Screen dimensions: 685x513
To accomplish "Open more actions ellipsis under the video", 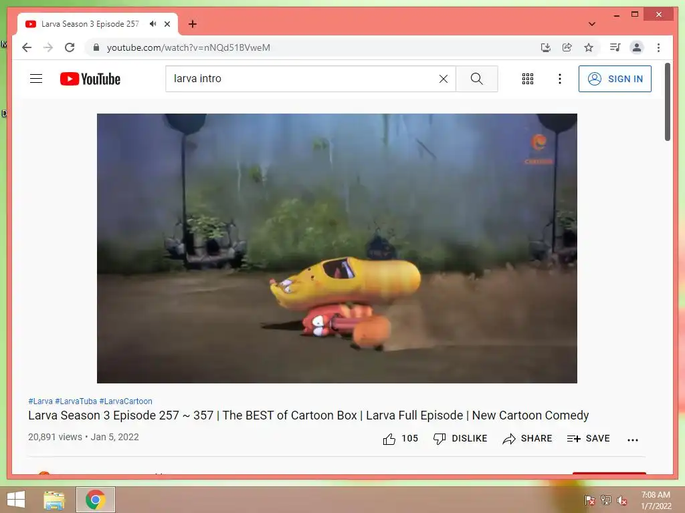I will pos(633,440).
